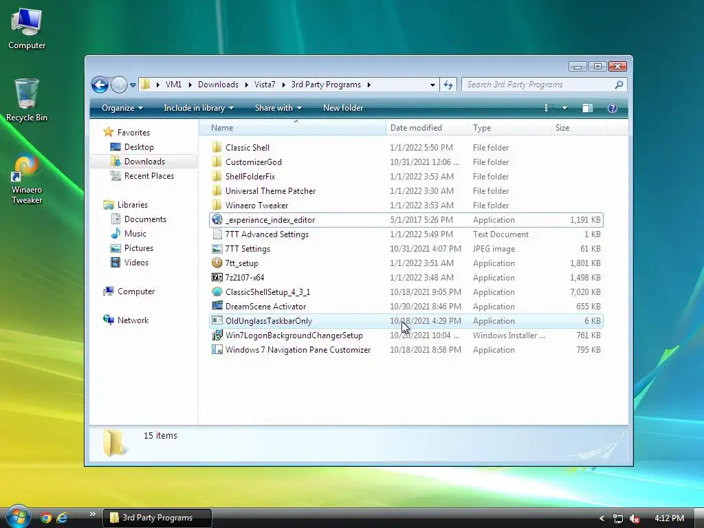
Task: Select the Winaero Tweaker desktop shortcut
Action: pyautogui.click(x=27, y=179)
